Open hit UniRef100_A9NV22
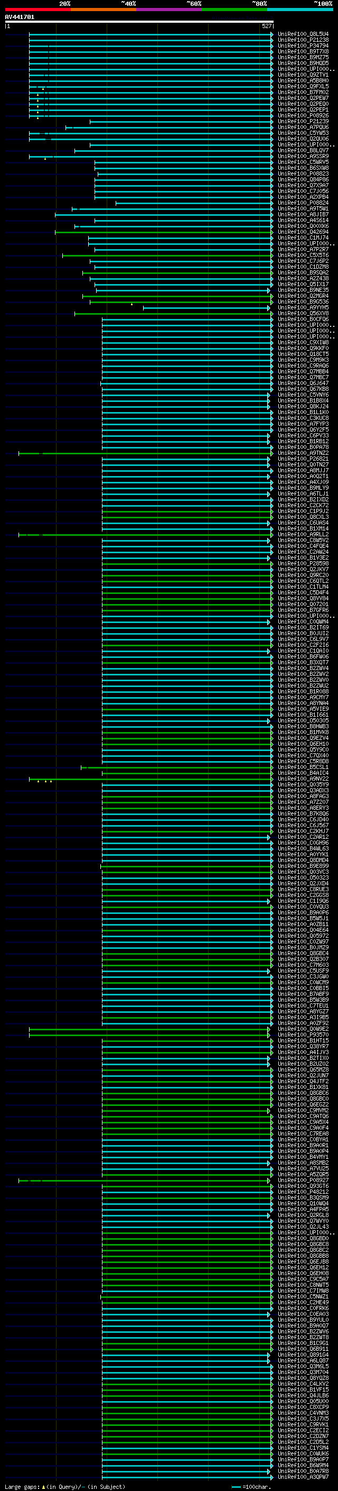The image size is (338, 1491). pos(303,779)
